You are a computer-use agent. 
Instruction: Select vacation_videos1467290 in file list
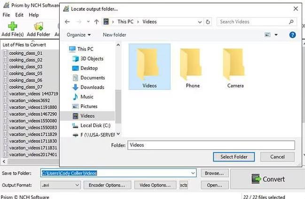(33, 114)
